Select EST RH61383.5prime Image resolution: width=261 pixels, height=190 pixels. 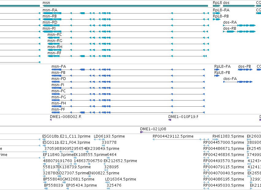(228, 136)
